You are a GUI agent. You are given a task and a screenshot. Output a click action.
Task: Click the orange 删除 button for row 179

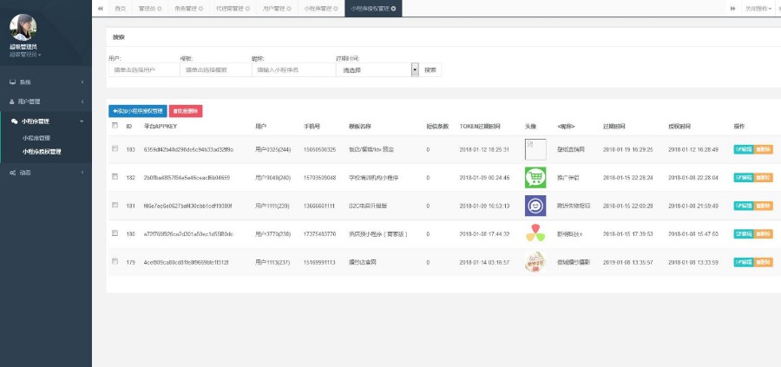click(764, 261)
